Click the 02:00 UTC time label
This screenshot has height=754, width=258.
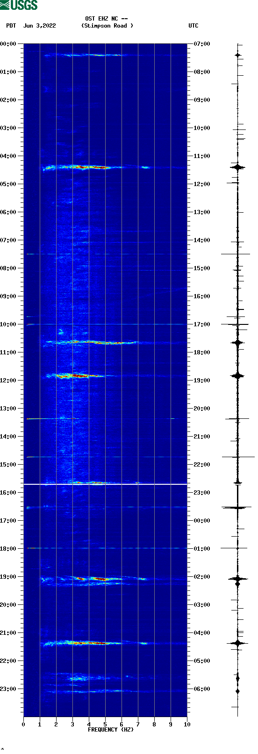coord(202,577)
